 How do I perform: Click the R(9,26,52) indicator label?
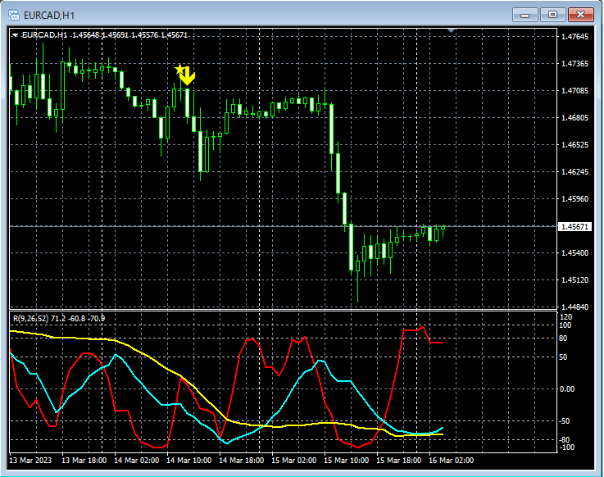(30, 317)
